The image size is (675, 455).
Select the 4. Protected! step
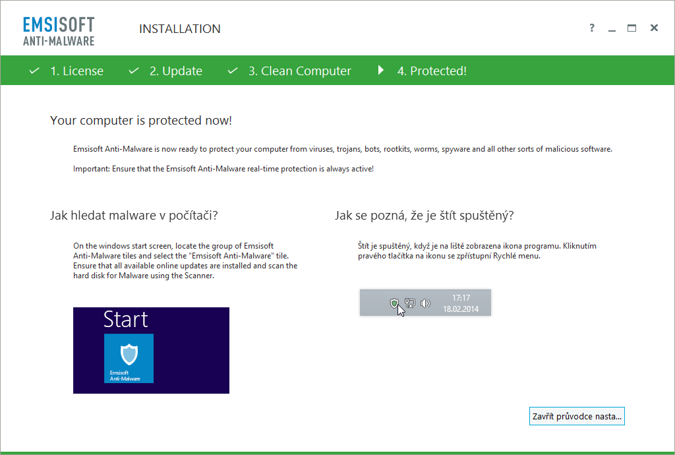click(x=432, y=71)
